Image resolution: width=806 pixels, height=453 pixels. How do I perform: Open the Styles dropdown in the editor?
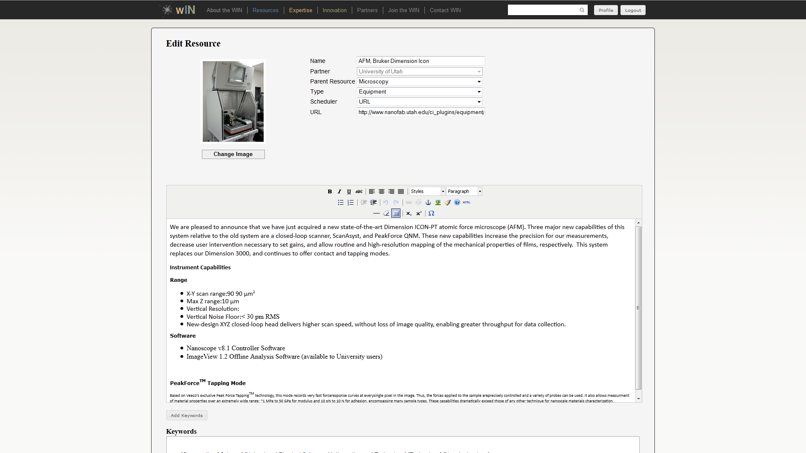point(427,191)
